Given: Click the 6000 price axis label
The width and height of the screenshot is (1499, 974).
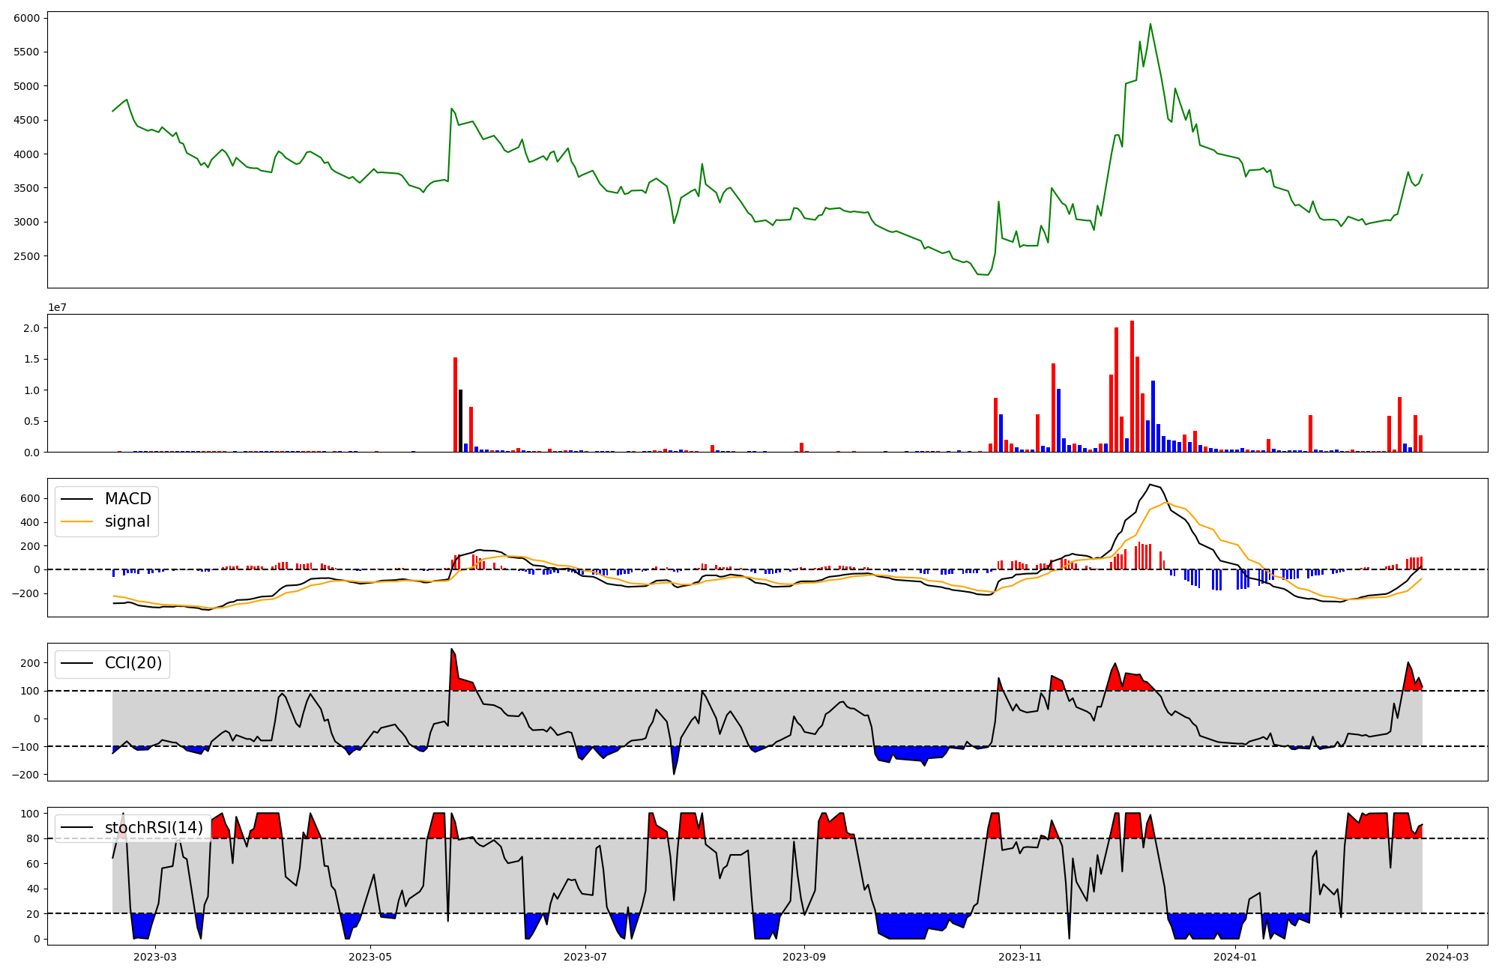Looking at the screenshot, I should (27, 18).
